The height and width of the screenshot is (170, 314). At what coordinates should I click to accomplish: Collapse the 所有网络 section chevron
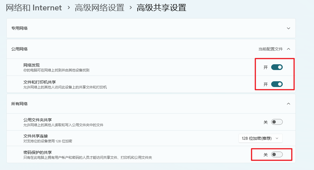288,104
